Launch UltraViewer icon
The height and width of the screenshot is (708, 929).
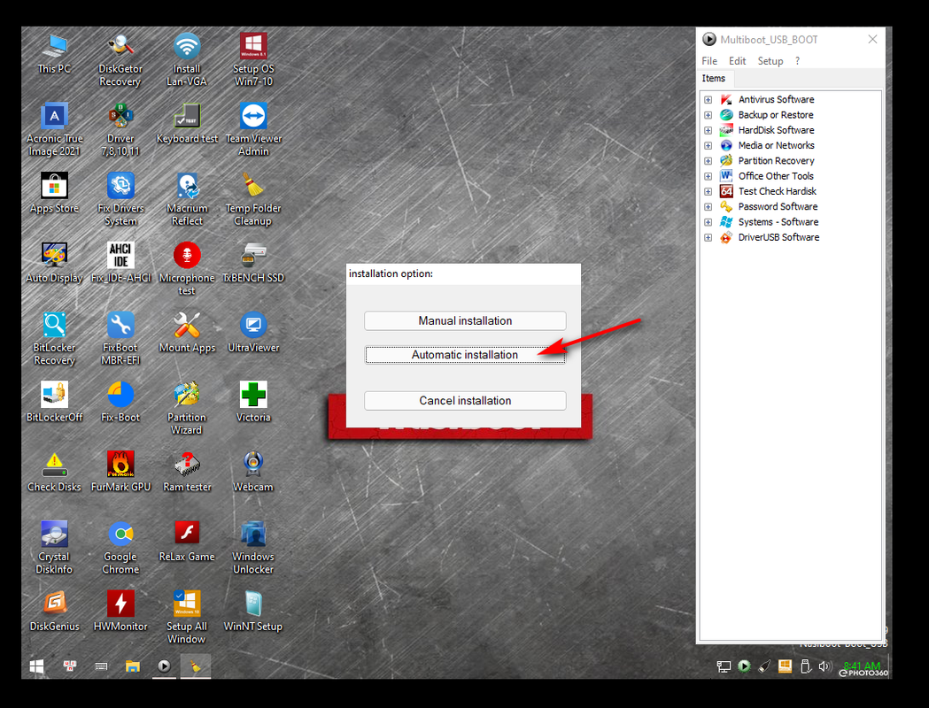tap(253, 333)
